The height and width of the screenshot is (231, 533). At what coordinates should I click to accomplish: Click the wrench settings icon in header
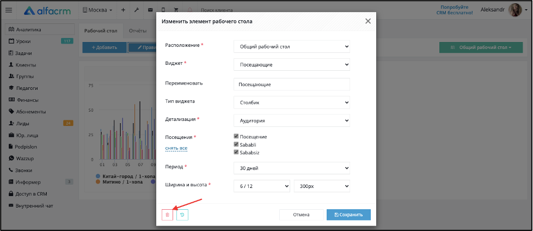(x=137, y=10)
